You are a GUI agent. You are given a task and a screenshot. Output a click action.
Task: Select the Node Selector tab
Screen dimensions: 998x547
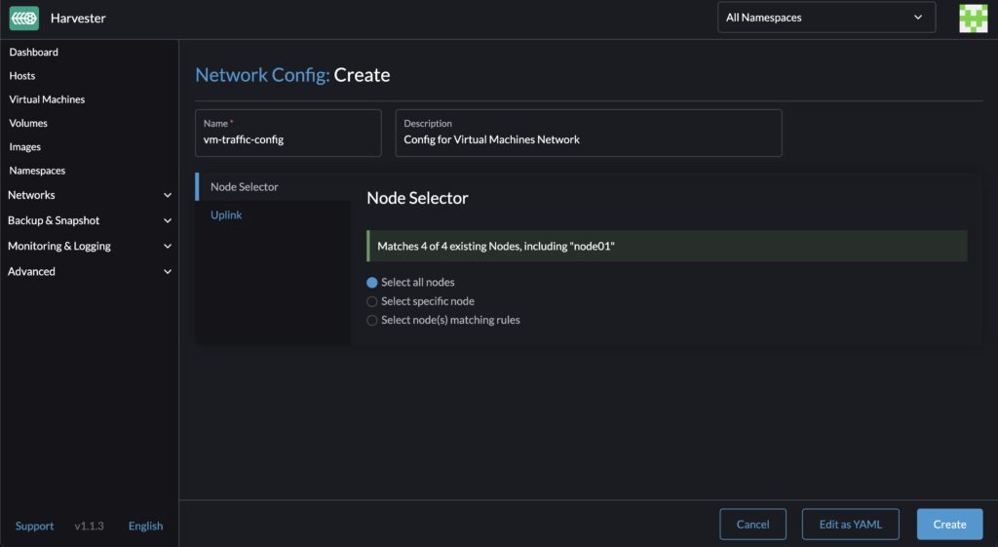(245, 187)
